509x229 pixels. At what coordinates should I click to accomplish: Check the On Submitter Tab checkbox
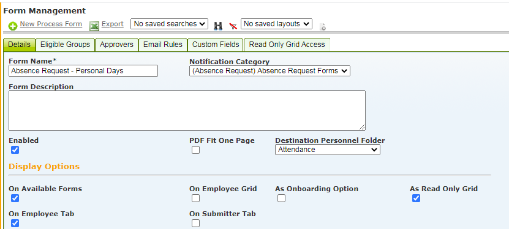click(195, 223)
